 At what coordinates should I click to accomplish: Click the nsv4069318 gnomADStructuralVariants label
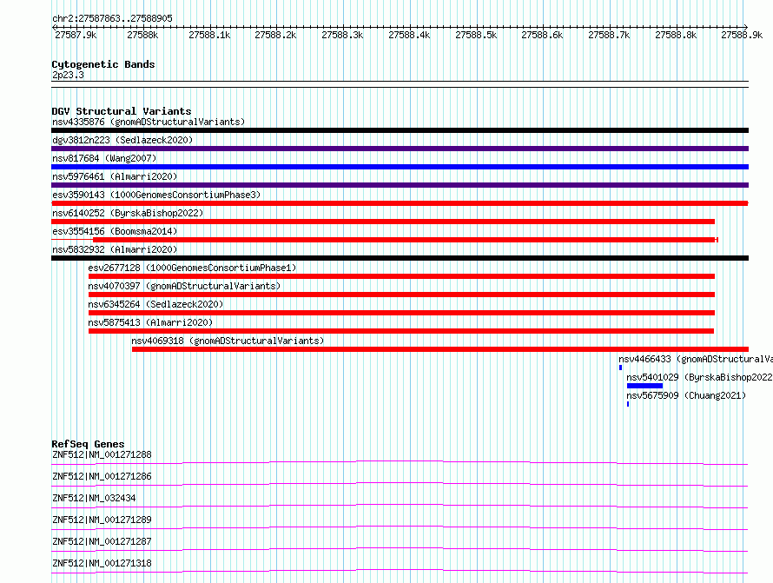pos(228,341)
